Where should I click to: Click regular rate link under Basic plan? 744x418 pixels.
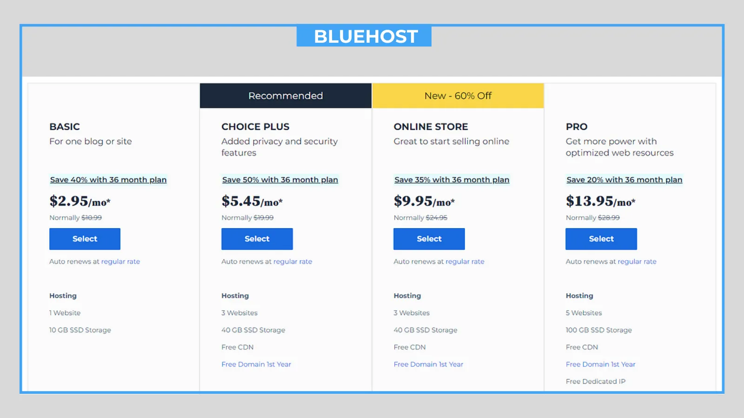120,261
